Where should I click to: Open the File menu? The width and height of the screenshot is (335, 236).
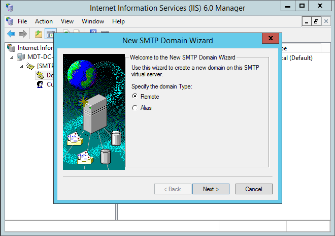(x=22, y=21)
